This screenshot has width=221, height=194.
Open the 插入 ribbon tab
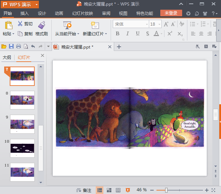[25, 14]
